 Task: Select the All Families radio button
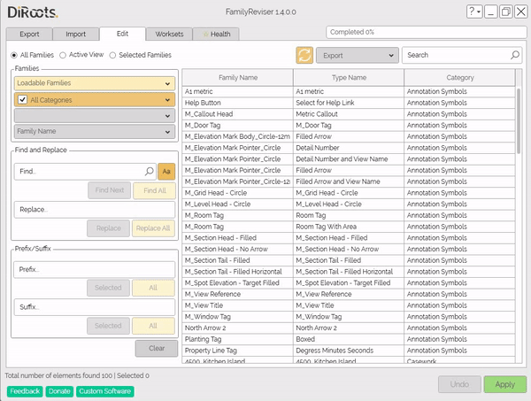(13, 55)
